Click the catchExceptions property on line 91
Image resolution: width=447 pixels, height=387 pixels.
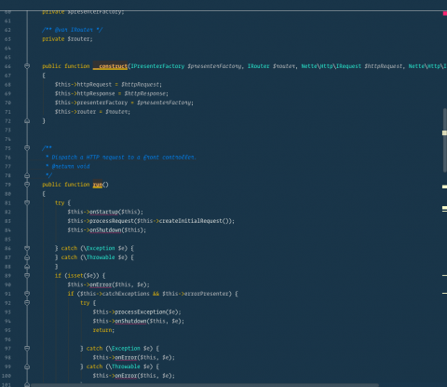pos(126,294)
